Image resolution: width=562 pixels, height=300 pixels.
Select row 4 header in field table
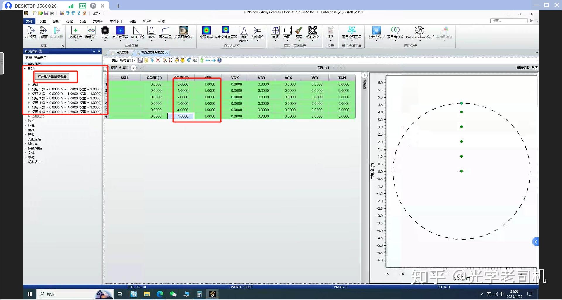tap(106, 103)
